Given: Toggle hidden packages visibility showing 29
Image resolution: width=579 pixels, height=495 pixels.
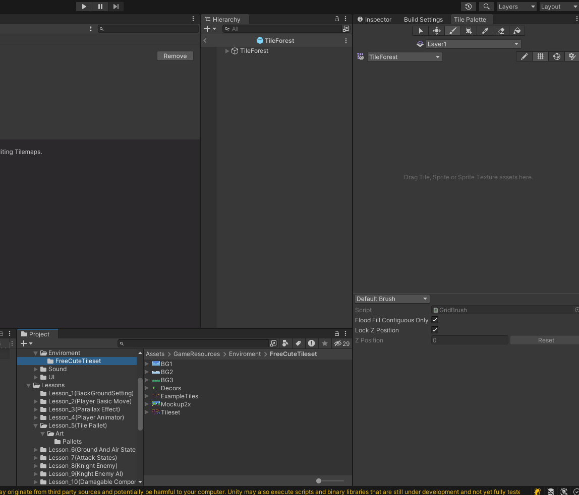Looking at the screenshot, I should 342,343.
